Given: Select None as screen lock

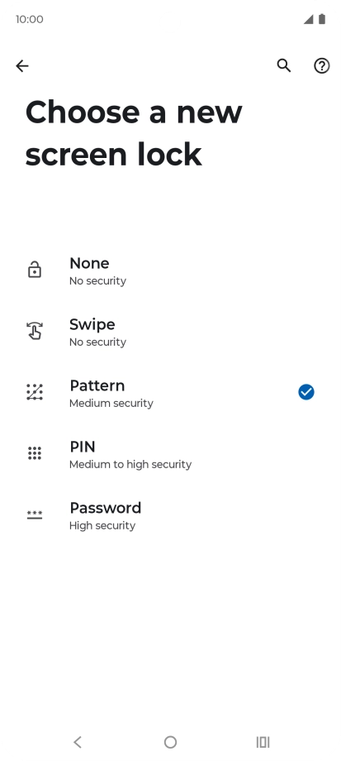Looking at the screenshot, I should click(170, 270).
